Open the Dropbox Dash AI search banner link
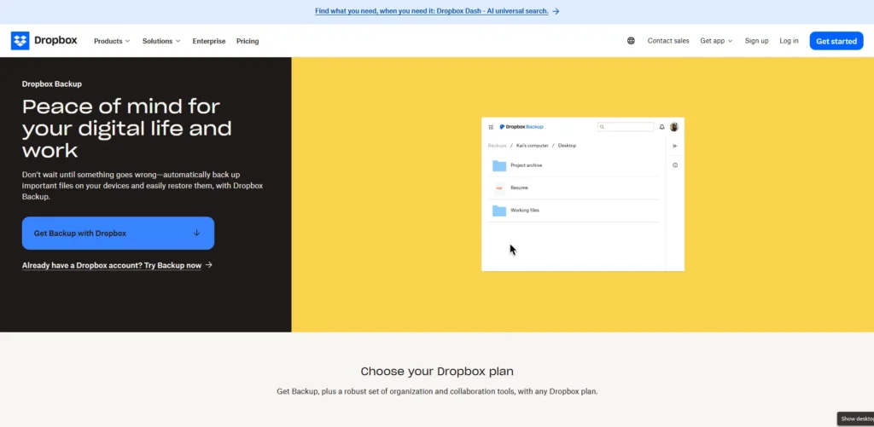The width and height of the screenshot is (874, 427). (437, 11)
